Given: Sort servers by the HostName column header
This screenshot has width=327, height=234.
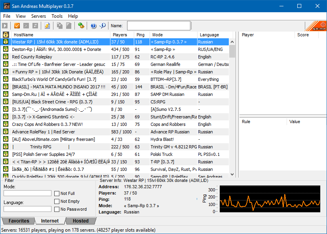Looking at the screenshot, I should pos(61,35).
